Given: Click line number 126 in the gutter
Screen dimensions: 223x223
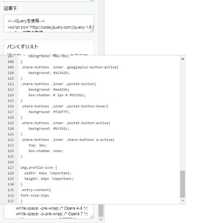Looking at the screenshot, I should pyautogui.click(x=11, y=162).
